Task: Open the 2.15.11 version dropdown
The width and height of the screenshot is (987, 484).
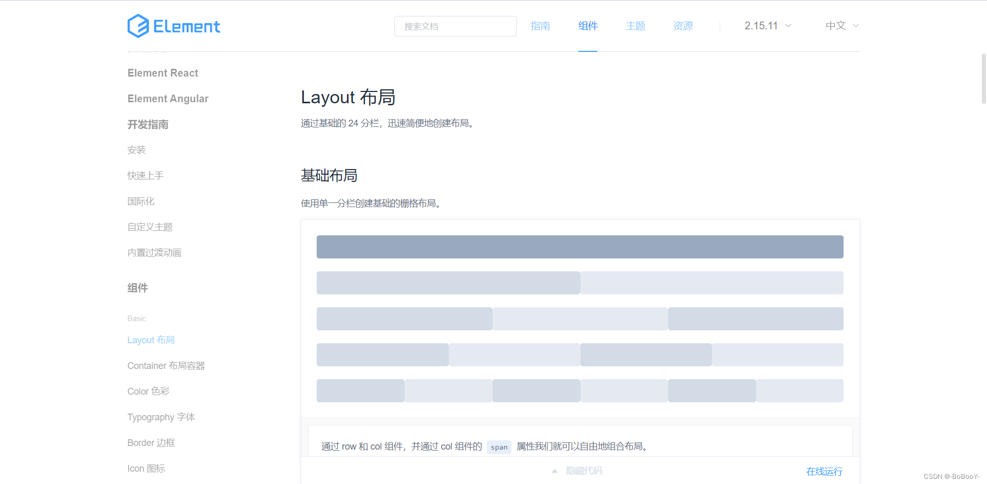Action: click(x=767, y=26)
